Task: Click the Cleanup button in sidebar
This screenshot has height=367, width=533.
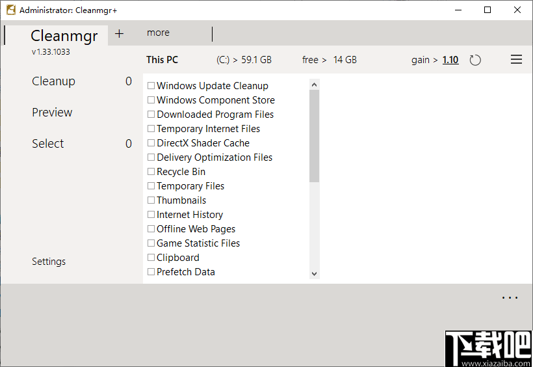Action: tap(53, 81)
